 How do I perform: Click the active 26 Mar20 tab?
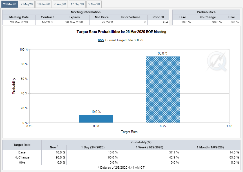tap(10, 4)
